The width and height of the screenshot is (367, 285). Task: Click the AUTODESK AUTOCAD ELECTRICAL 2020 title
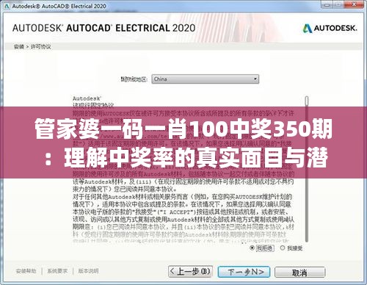pos(103,28)
